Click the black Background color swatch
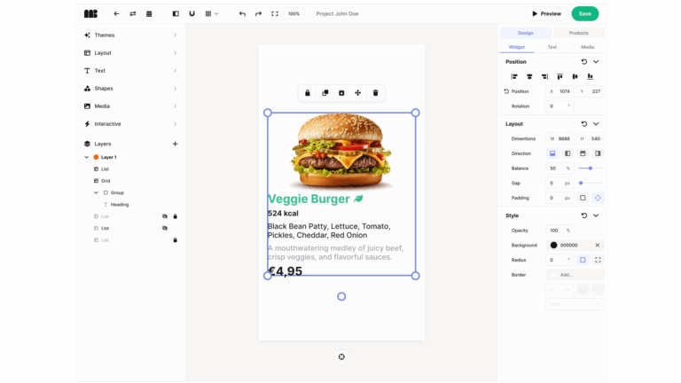The image size is (681, 383). (553, 246)
